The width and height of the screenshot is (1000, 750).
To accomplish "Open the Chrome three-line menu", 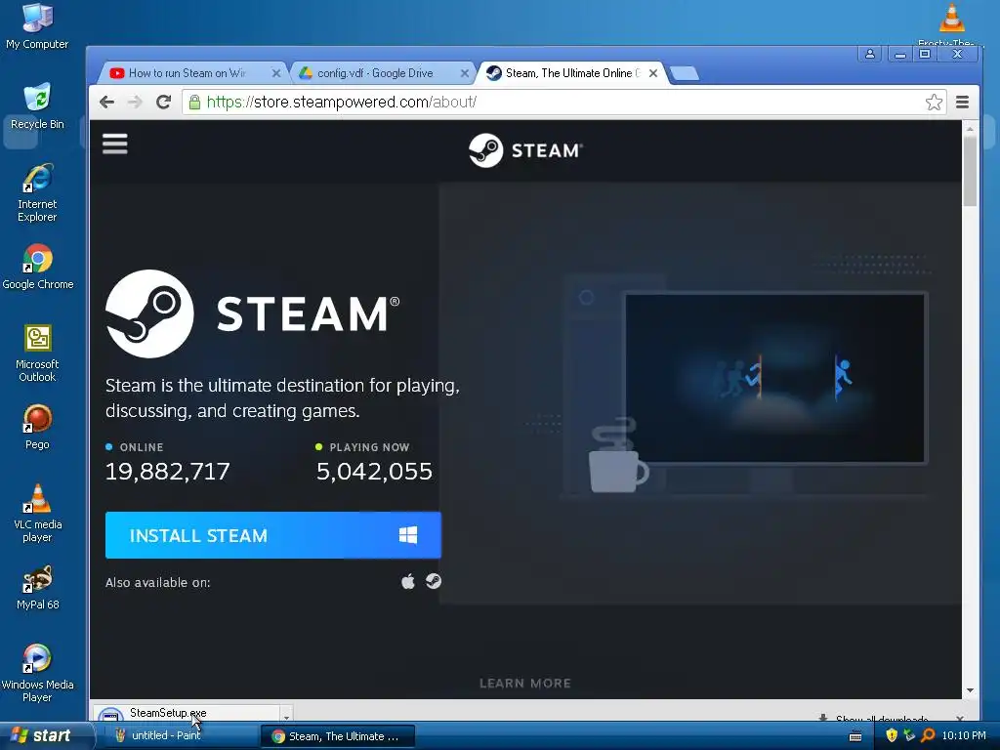I will click(x=962, y=102).
